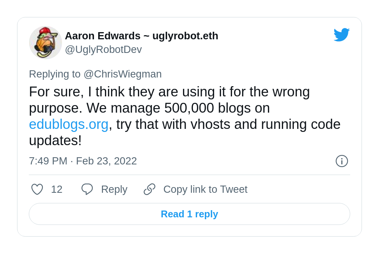Open the Twitter info circle icon
The height and width of the screenshot is (254, 379).
(341, 161)
